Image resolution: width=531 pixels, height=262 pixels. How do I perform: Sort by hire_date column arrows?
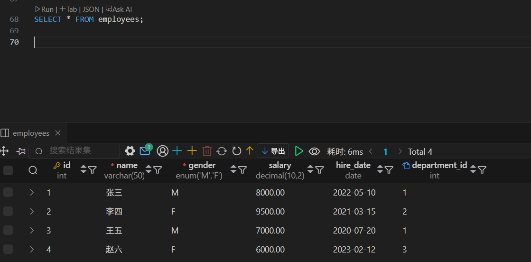pos(380,169)
